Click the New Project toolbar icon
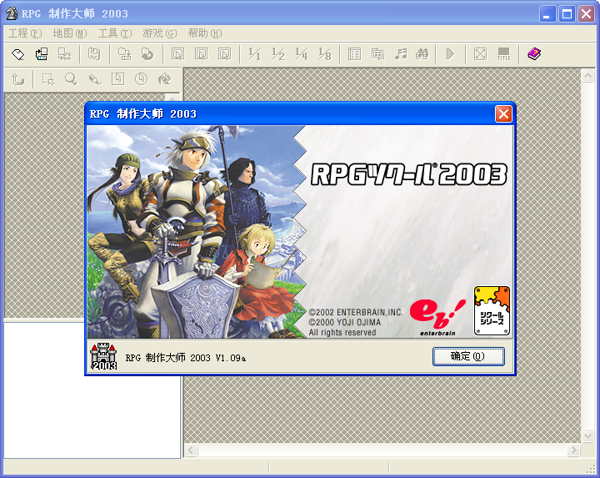The image size is (600, 478). [x=18, y=54]
